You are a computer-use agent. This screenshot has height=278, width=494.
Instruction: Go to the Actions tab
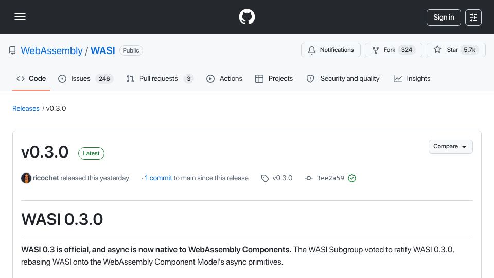(224, 78)
